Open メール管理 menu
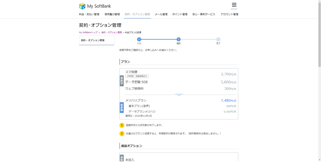The width and height of the screenshot is (321, 162). [x=161, y=14]
